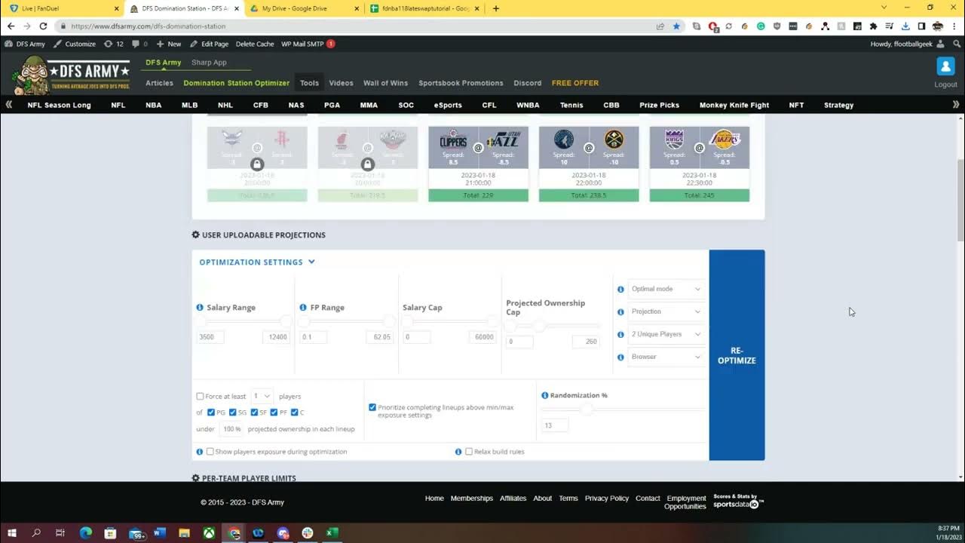Toggle the Force at least players checkbox
This screenshot has width=965, height=543.
pyautogui.click(x=200, y=397)
